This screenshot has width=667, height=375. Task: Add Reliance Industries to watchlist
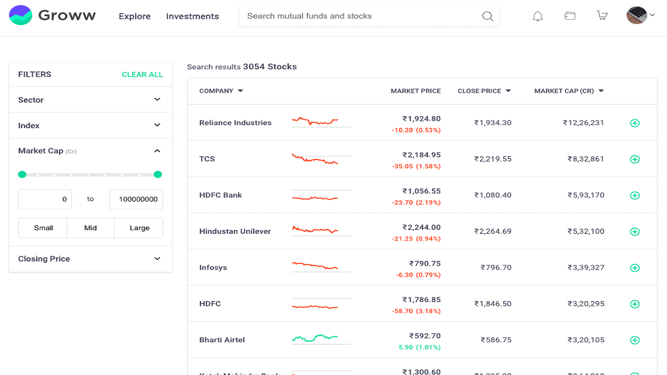(635, 123)
